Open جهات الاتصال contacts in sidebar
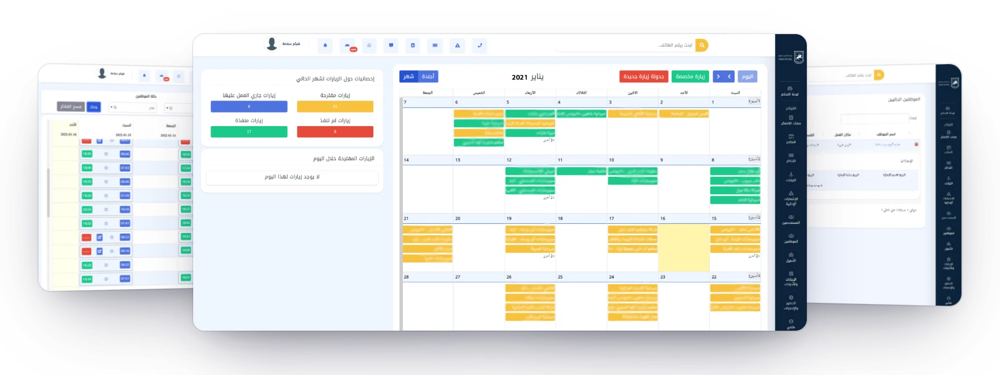Viewport: 1000px width, 375px height. click(790, 120)
